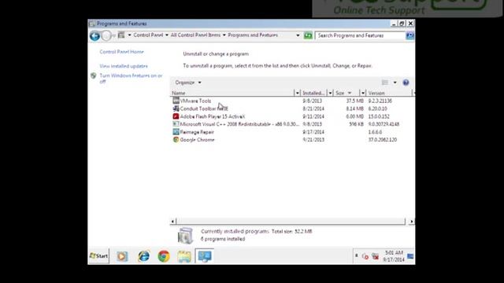The width and height of the screenshot is (504, 283).
Task: Click the Reimage Repair program icon
Action: [x=176, y=131]
